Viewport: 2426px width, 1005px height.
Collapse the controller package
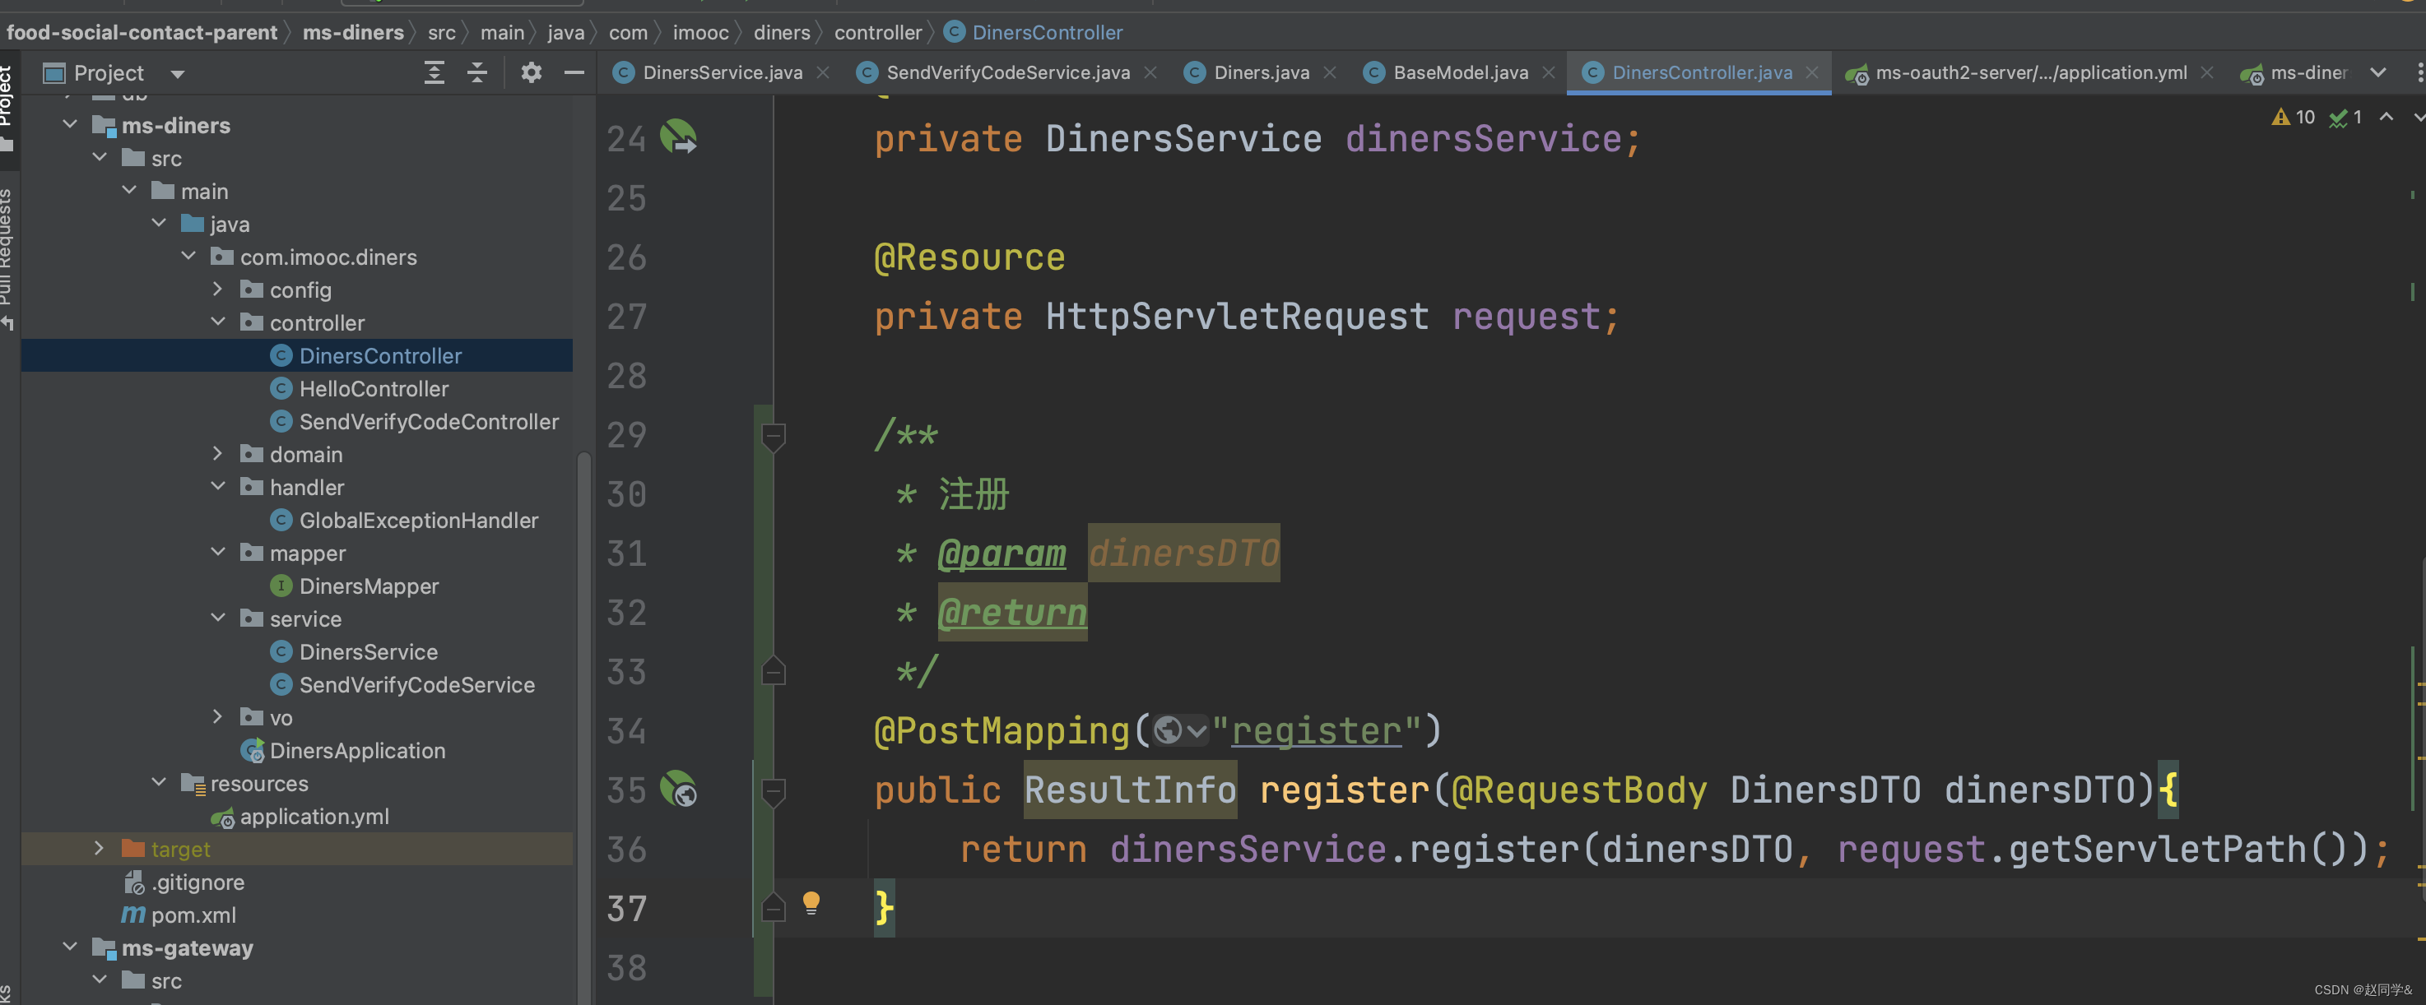(219, 322)
